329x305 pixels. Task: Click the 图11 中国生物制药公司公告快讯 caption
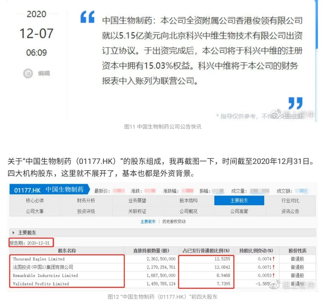[x=163, y=127]
